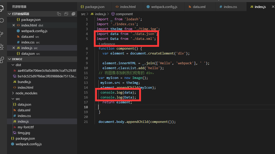Open the Search view in the activity bar
This screenshot has width=275, height=154.
[x=2, y=21]
